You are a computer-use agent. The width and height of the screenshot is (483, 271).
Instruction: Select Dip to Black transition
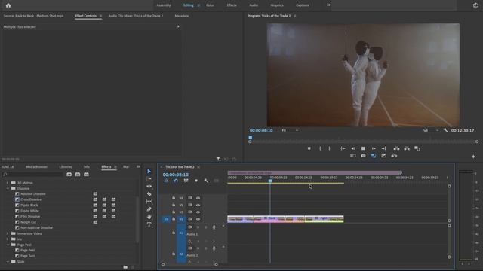pos(29,206)
